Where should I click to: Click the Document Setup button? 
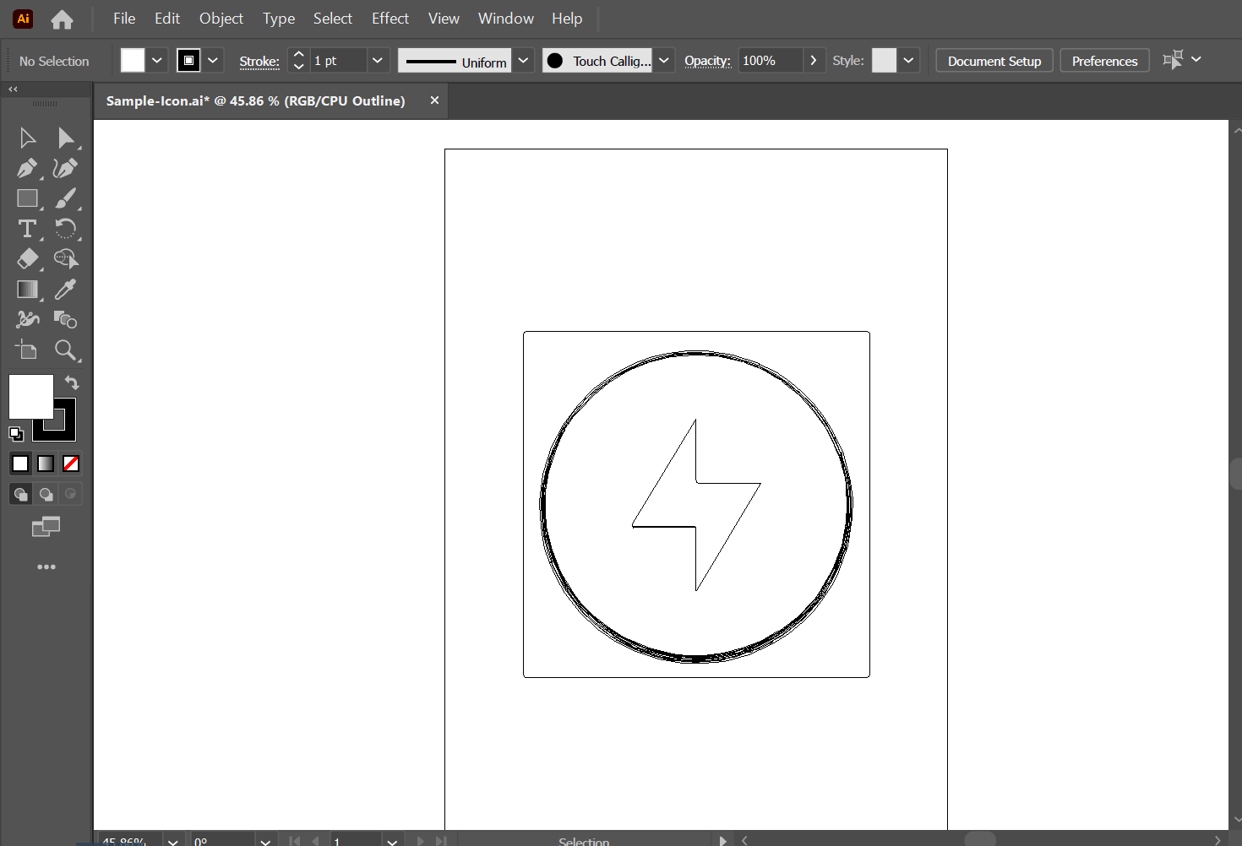click(994, 61)
